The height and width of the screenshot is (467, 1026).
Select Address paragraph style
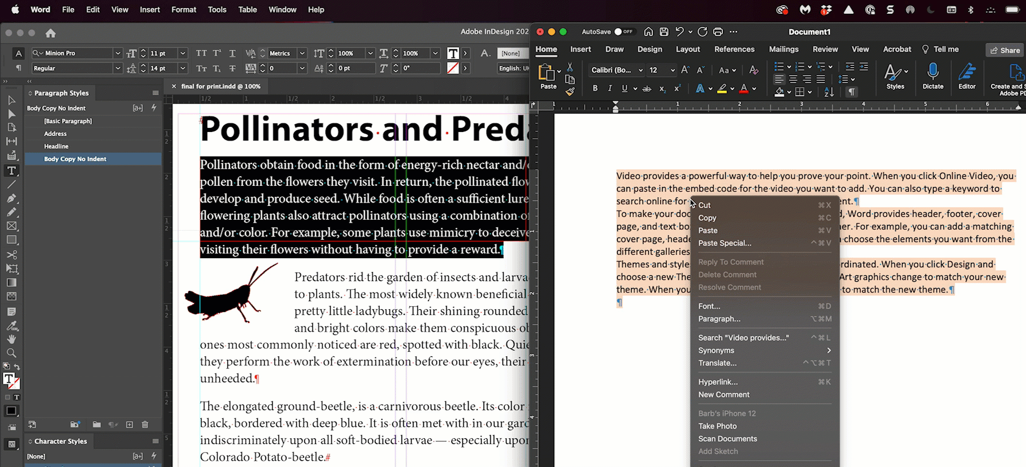(x=94, y=134)
